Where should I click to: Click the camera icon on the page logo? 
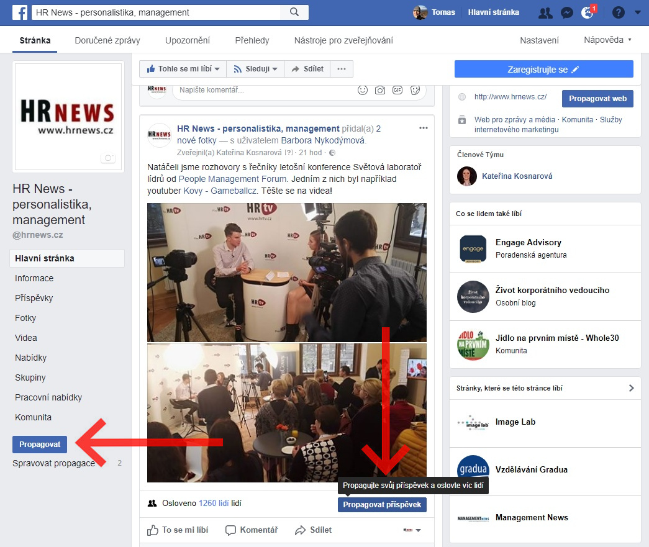pyautogui.click(x=108, y=158)
